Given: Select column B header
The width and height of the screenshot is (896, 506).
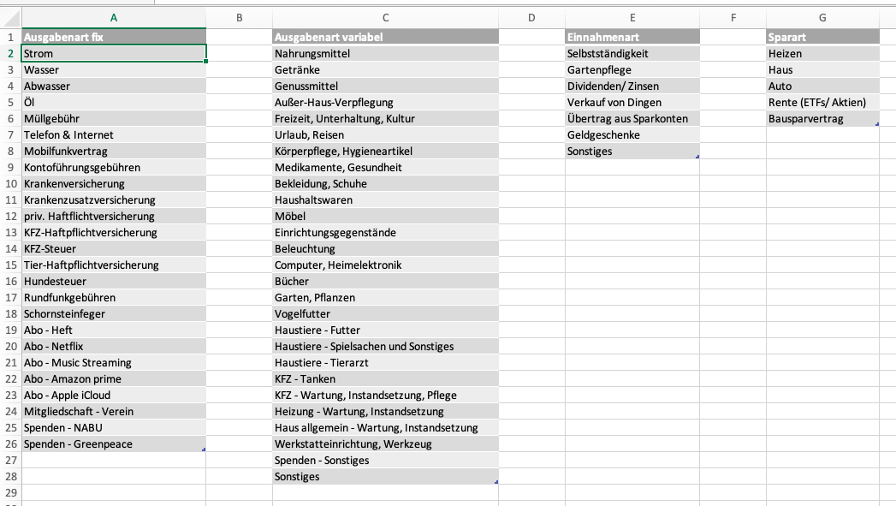Looking at the screenshot, I should point(239,18).
